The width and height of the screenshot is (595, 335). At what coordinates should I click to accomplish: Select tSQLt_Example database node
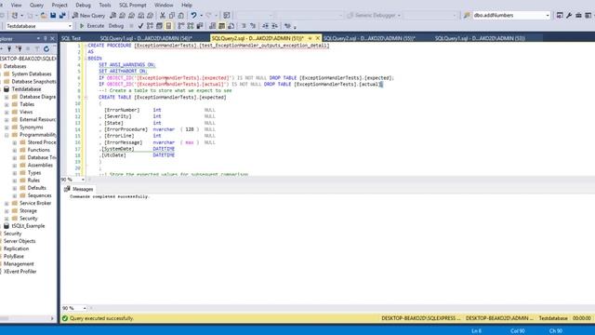28,226
